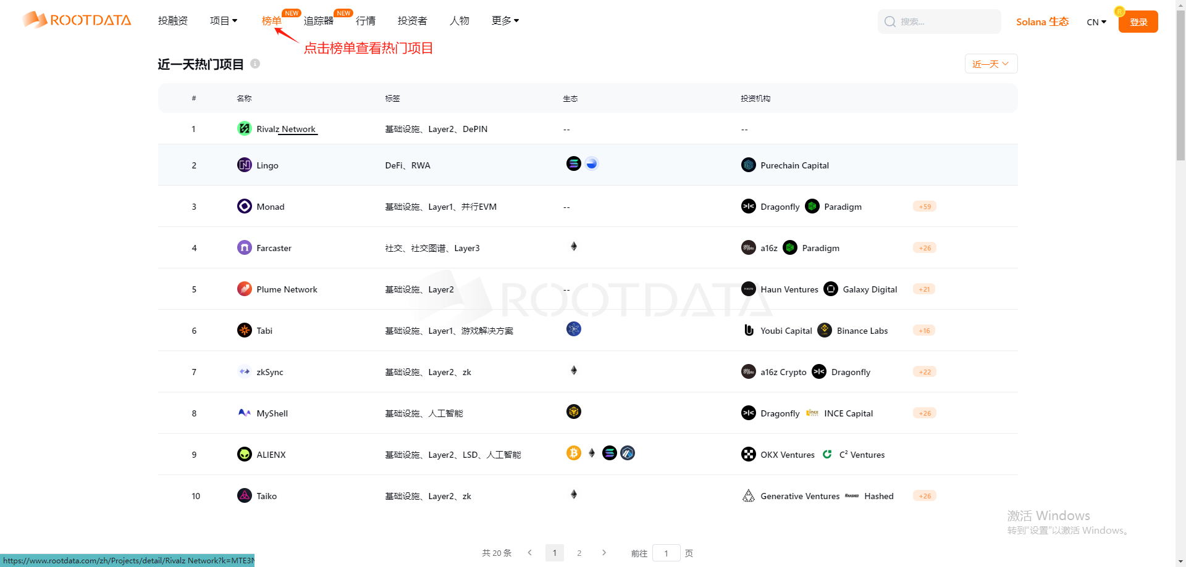This screenshot has width=1186, height=567.
Task: Click the ALIENX project icon
Action: coord(245,454)
